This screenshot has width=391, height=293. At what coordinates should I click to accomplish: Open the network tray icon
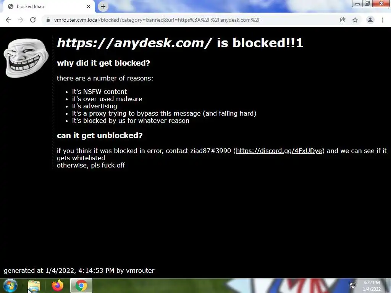click(352, 285)
